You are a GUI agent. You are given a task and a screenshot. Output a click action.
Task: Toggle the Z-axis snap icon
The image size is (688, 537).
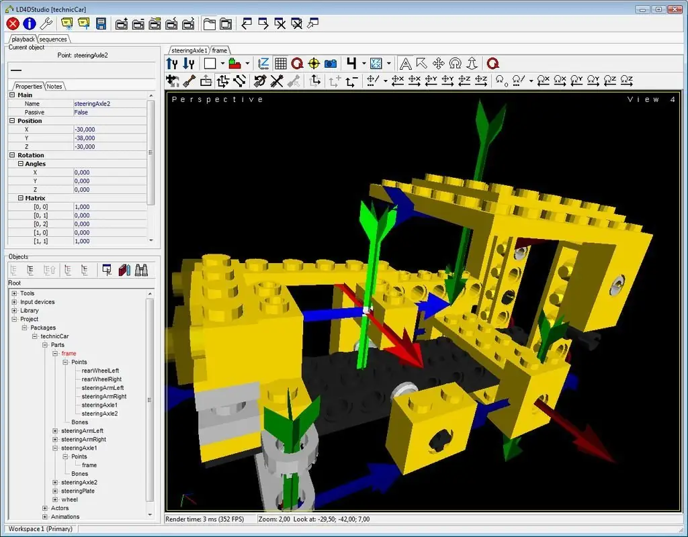coord(263,64)
